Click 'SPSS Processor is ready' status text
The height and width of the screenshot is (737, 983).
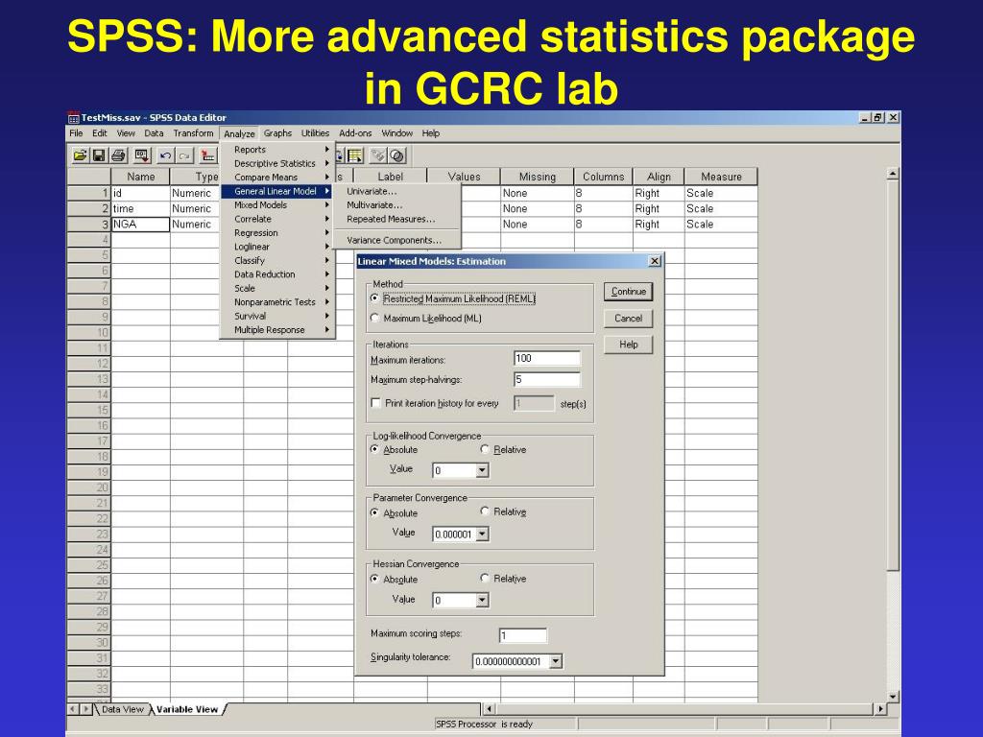(x=484, y=724)
